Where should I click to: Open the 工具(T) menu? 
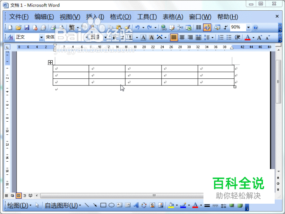pyautogui.click(x=147, y=17)
